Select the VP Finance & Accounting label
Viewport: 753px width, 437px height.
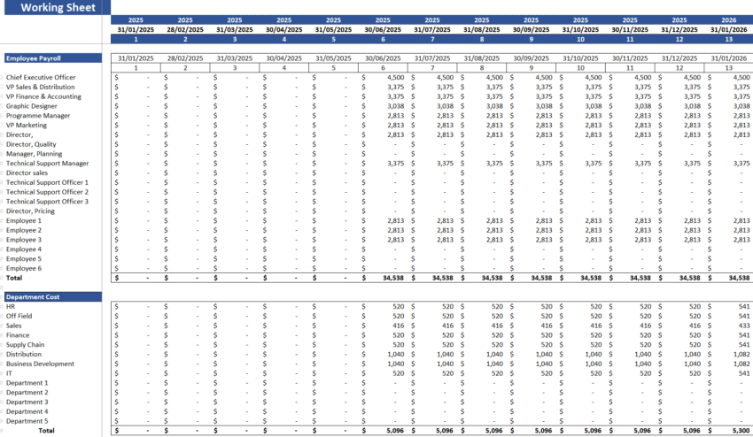point(43,96)
